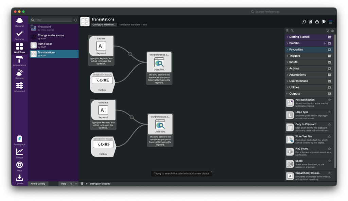Expand the Automations section
The width and height of the screenshot is (348, 201).
pyautogui.click(x=309, y=75)
